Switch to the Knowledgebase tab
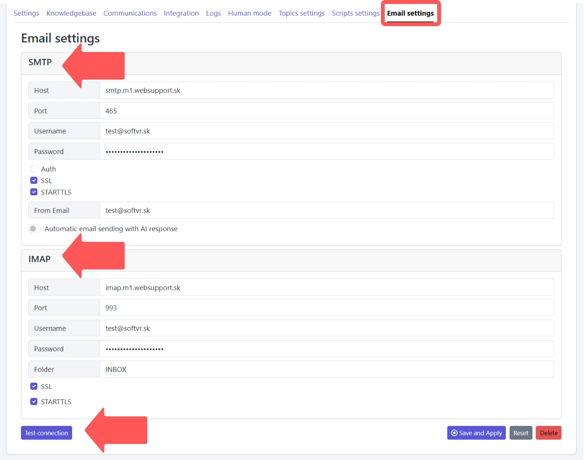Viewport: 584px width, 460px height. (71, 13)
